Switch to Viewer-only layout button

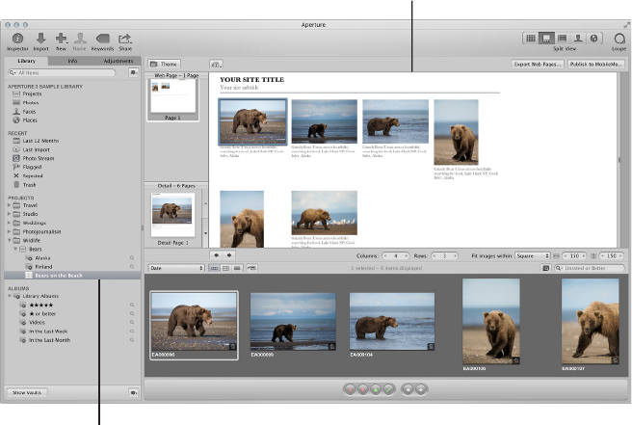(562, 38)
